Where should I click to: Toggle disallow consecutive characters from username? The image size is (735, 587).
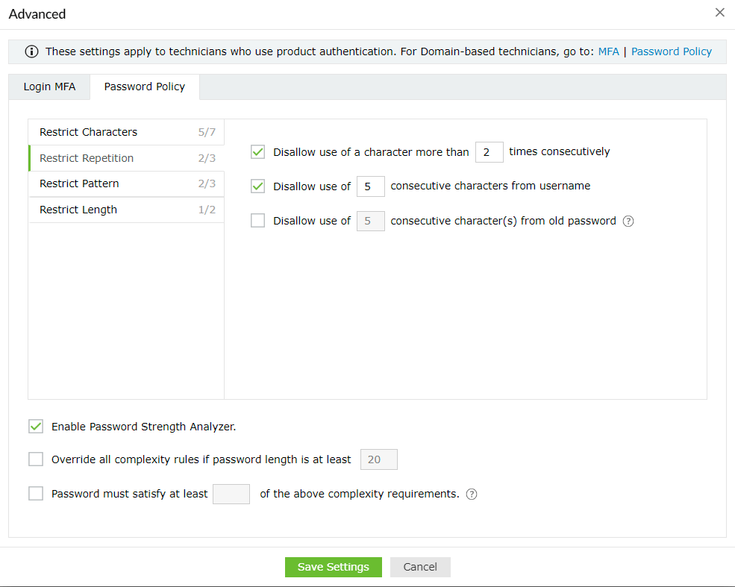258,186
